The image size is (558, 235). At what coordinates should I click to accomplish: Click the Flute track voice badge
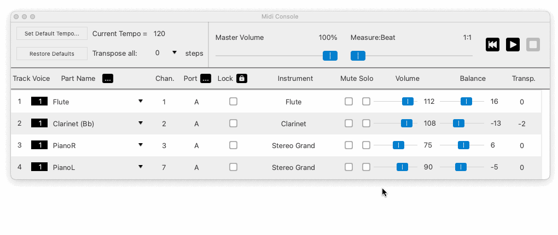click(39, 101)
